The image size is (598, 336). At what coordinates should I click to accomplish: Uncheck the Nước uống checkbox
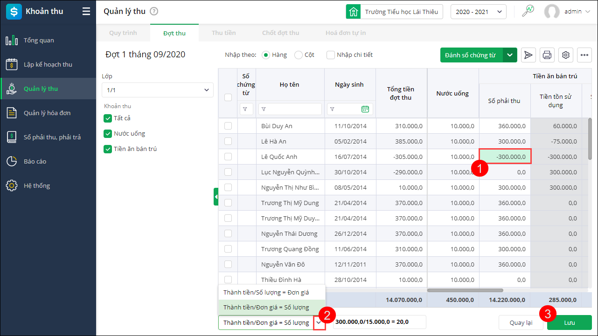(x=108, y=134)
